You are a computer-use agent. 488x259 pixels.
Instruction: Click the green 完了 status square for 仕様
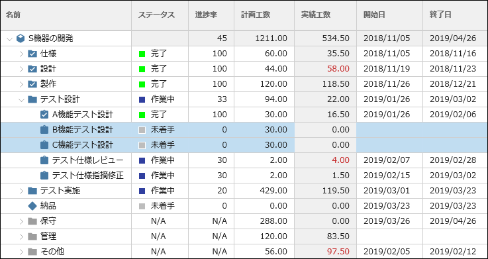(x=142, y=54)
